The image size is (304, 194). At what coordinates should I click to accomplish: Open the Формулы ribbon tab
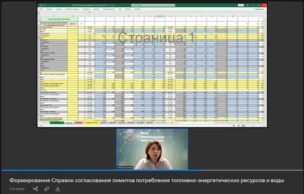click(86, 9)
